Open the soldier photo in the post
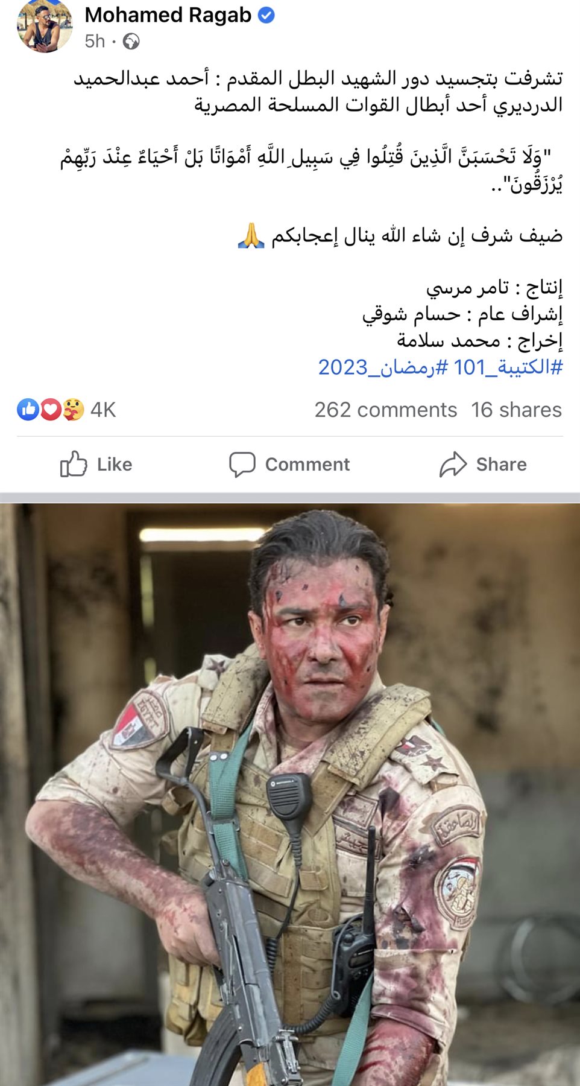 [290, 795]
